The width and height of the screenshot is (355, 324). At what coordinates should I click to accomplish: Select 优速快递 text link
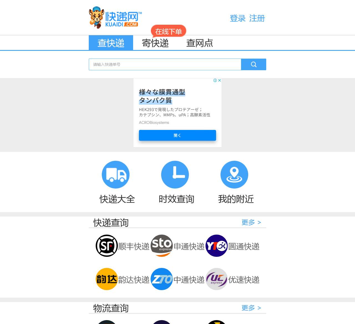tap(244, 280)
